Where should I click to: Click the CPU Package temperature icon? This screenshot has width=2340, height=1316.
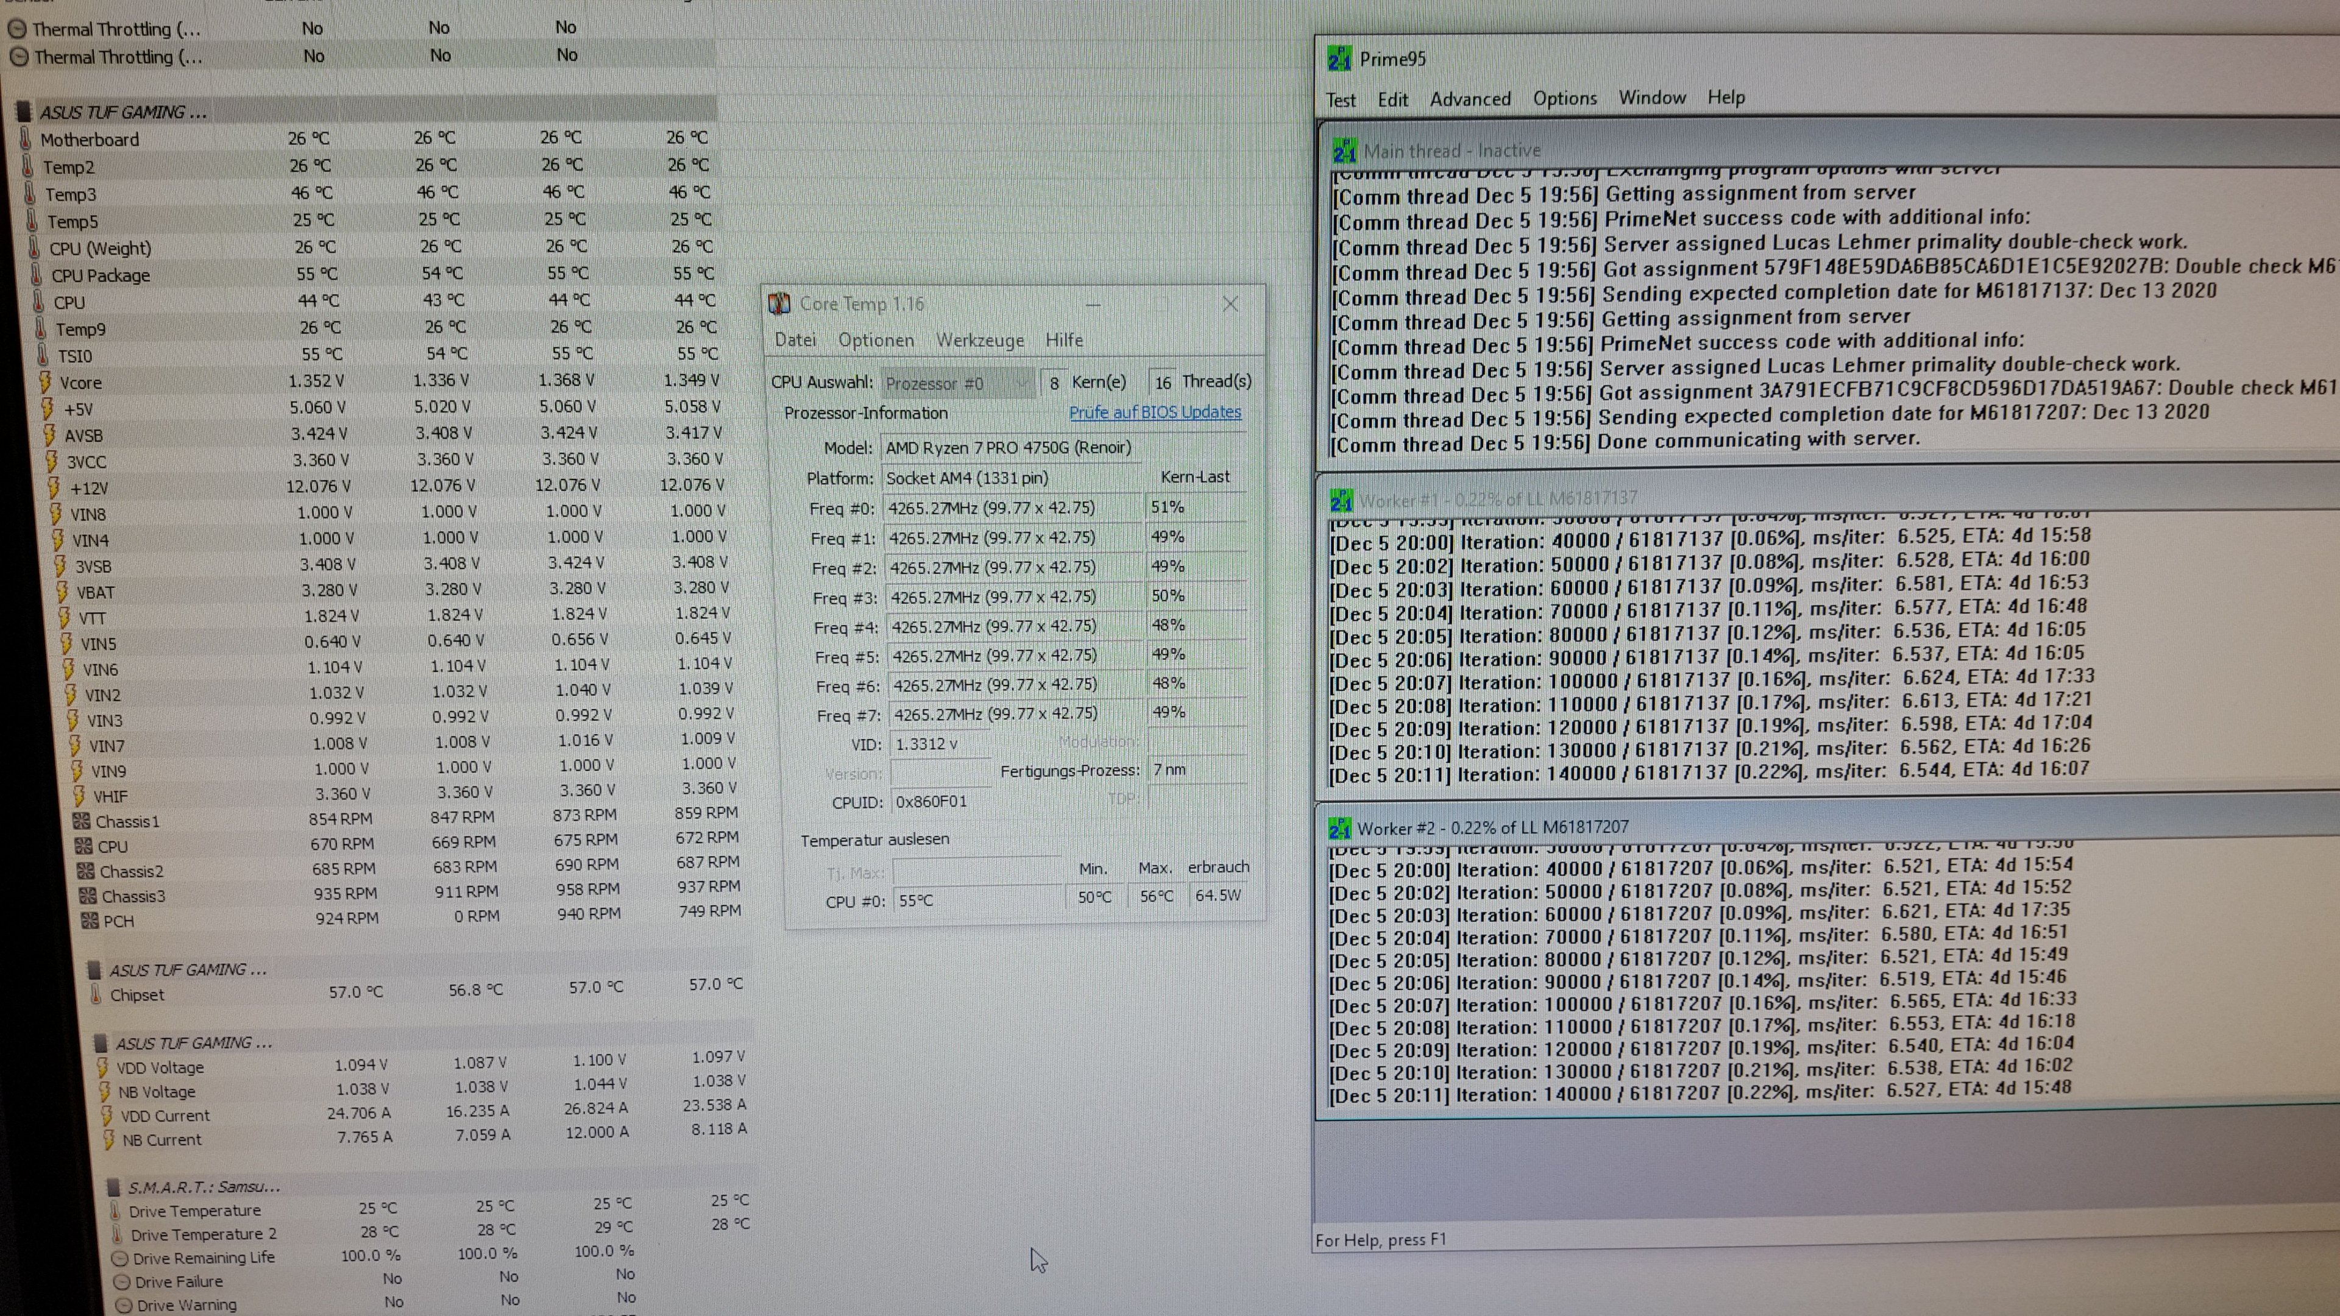tap(37, 274)
